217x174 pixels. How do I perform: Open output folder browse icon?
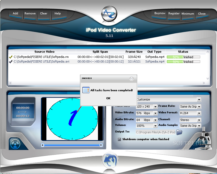point(179,132)
